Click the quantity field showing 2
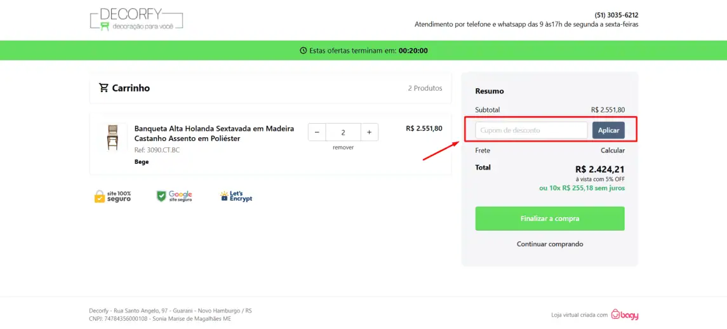 (343, 132)
